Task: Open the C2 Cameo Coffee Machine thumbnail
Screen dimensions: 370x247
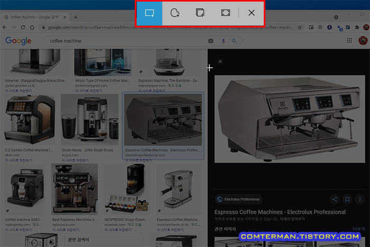Action: 30,120
